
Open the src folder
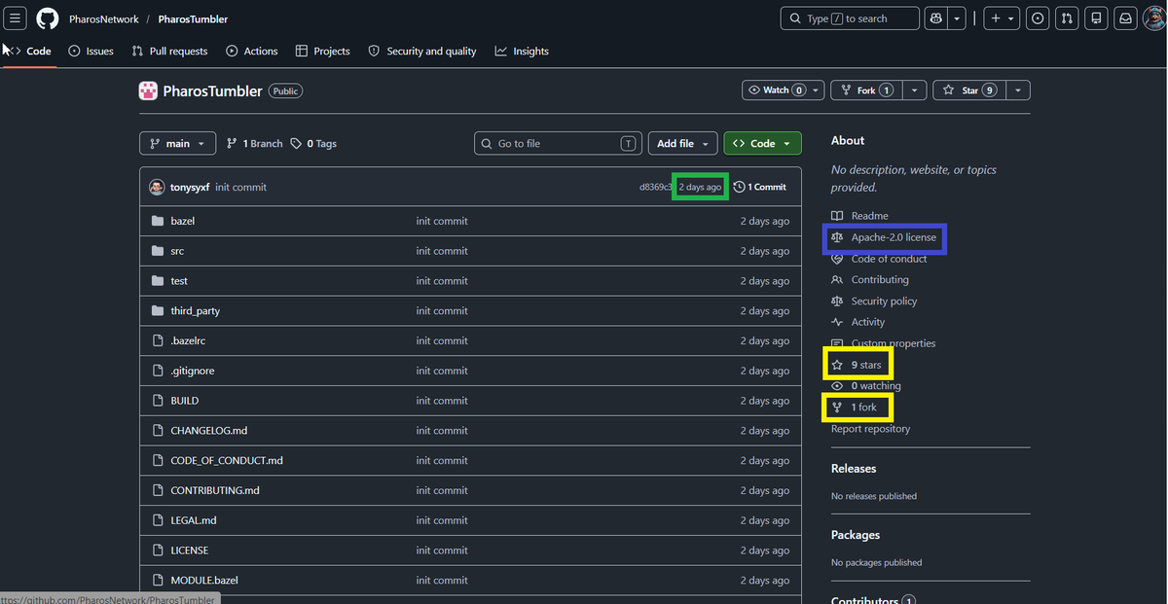coord(177,251)
